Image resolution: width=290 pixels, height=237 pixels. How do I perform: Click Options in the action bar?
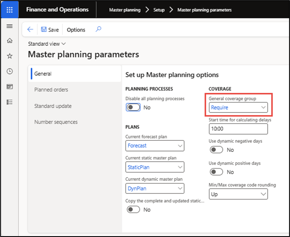tap(76, 30)
